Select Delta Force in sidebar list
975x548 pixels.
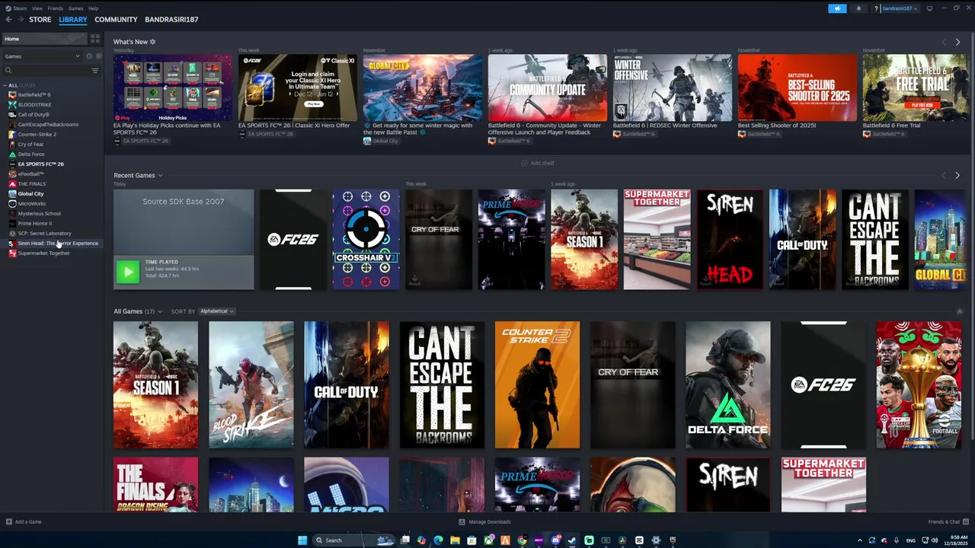[x=30, y=154]
